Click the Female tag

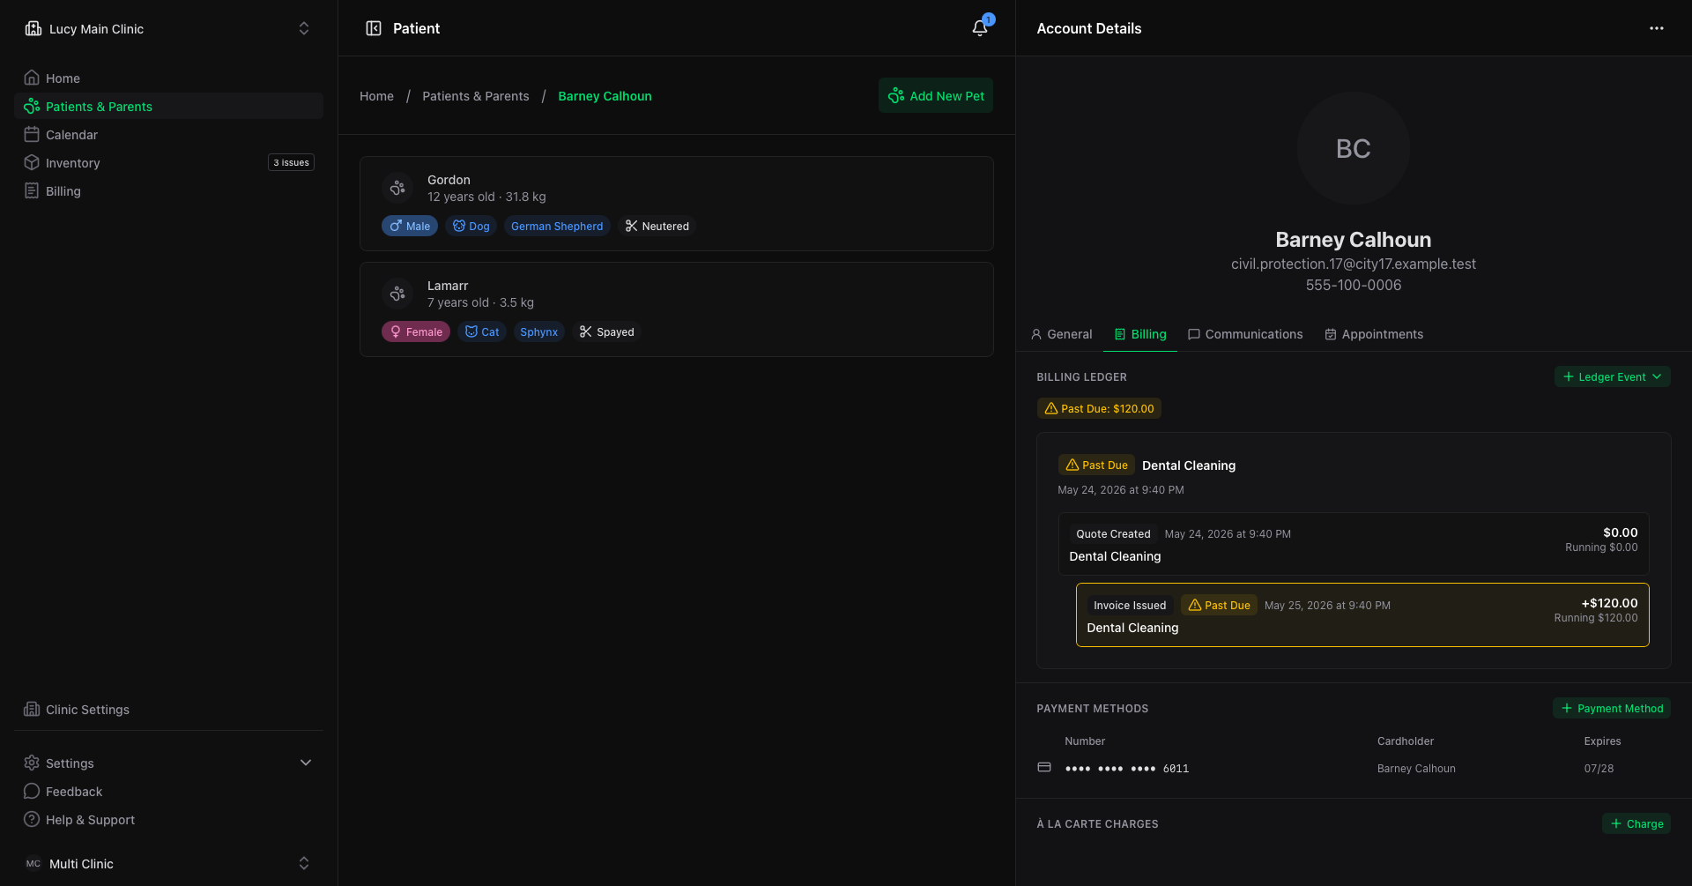point(416,332)
